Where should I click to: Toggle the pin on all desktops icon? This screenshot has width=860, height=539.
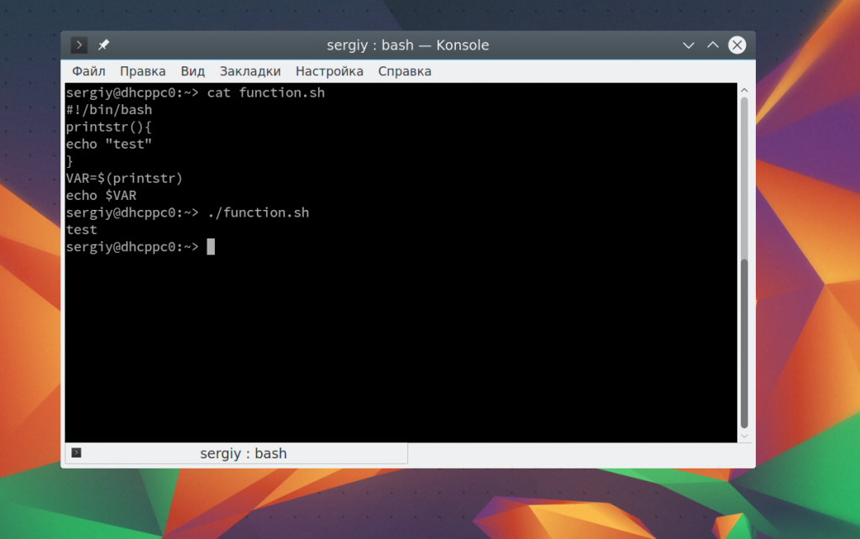pos(104,45)
